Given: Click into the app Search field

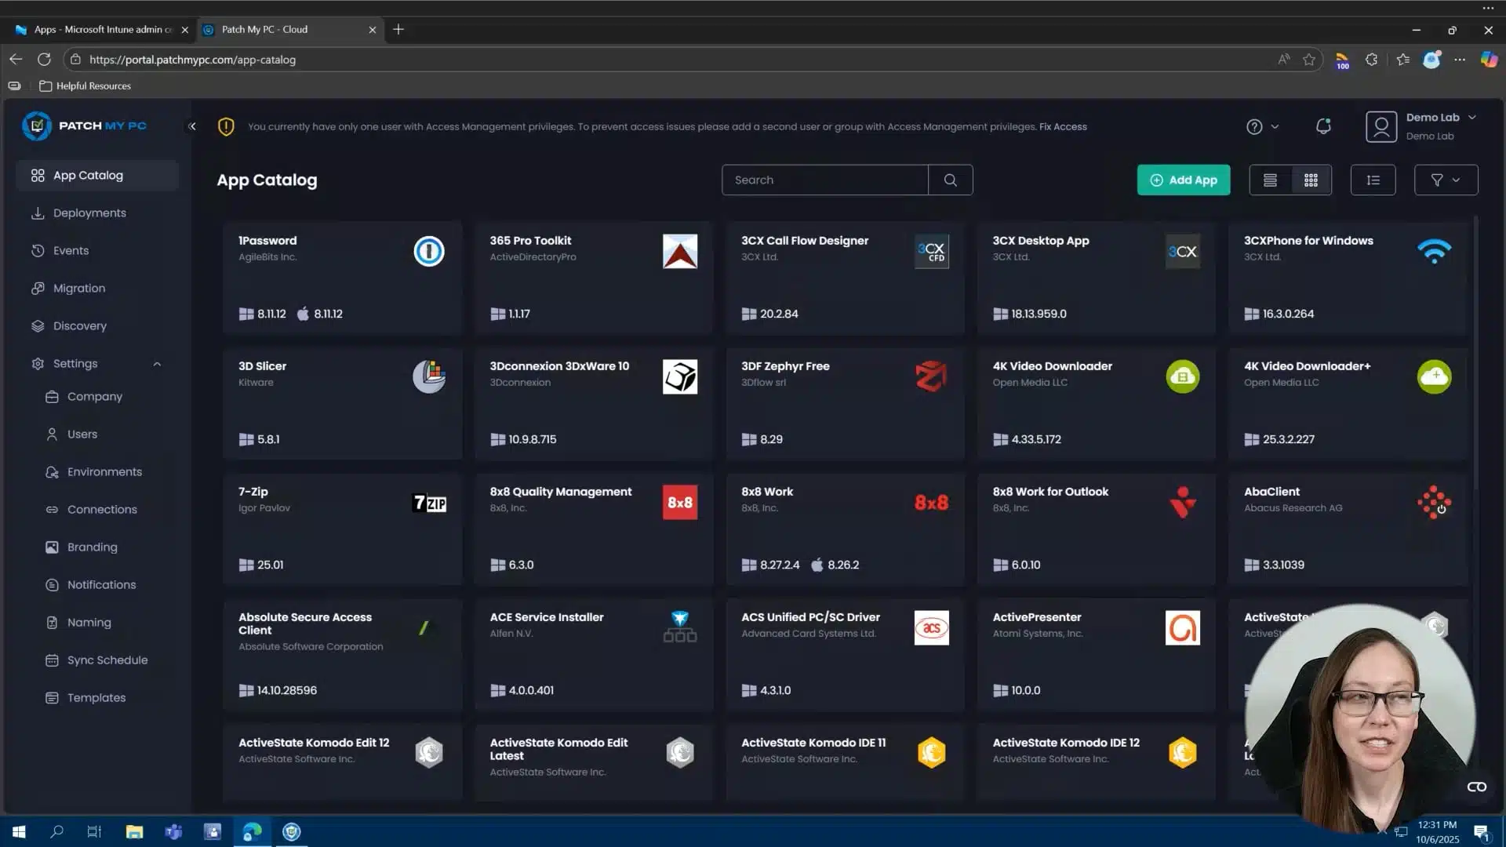Looking at the screenshot, I should [824, 180].
